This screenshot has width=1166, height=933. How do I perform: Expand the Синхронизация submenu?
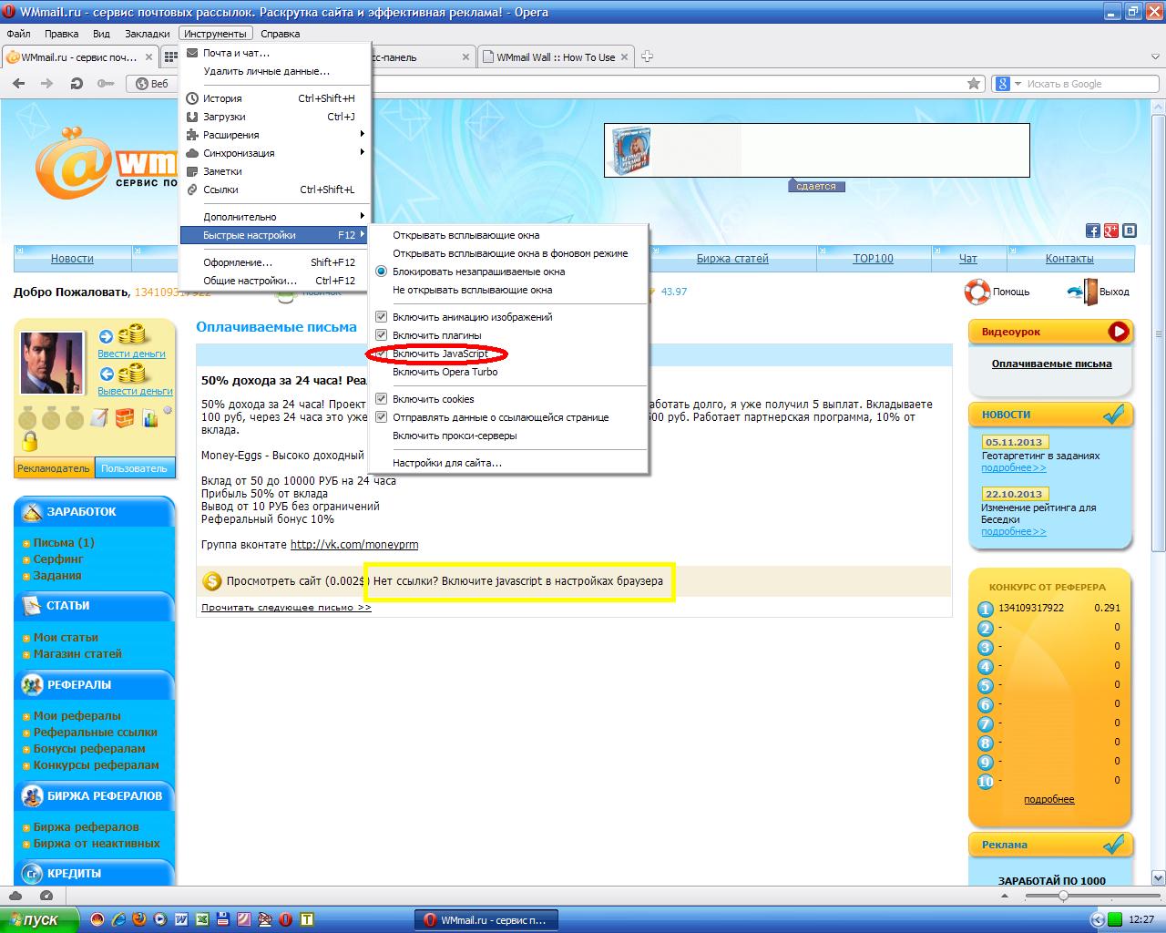(275, 153)
